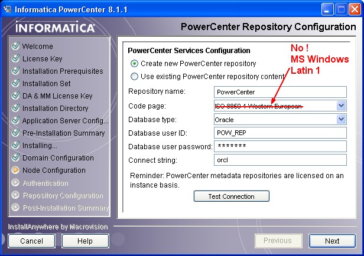Proceed with the Next button

pos(332,241)
